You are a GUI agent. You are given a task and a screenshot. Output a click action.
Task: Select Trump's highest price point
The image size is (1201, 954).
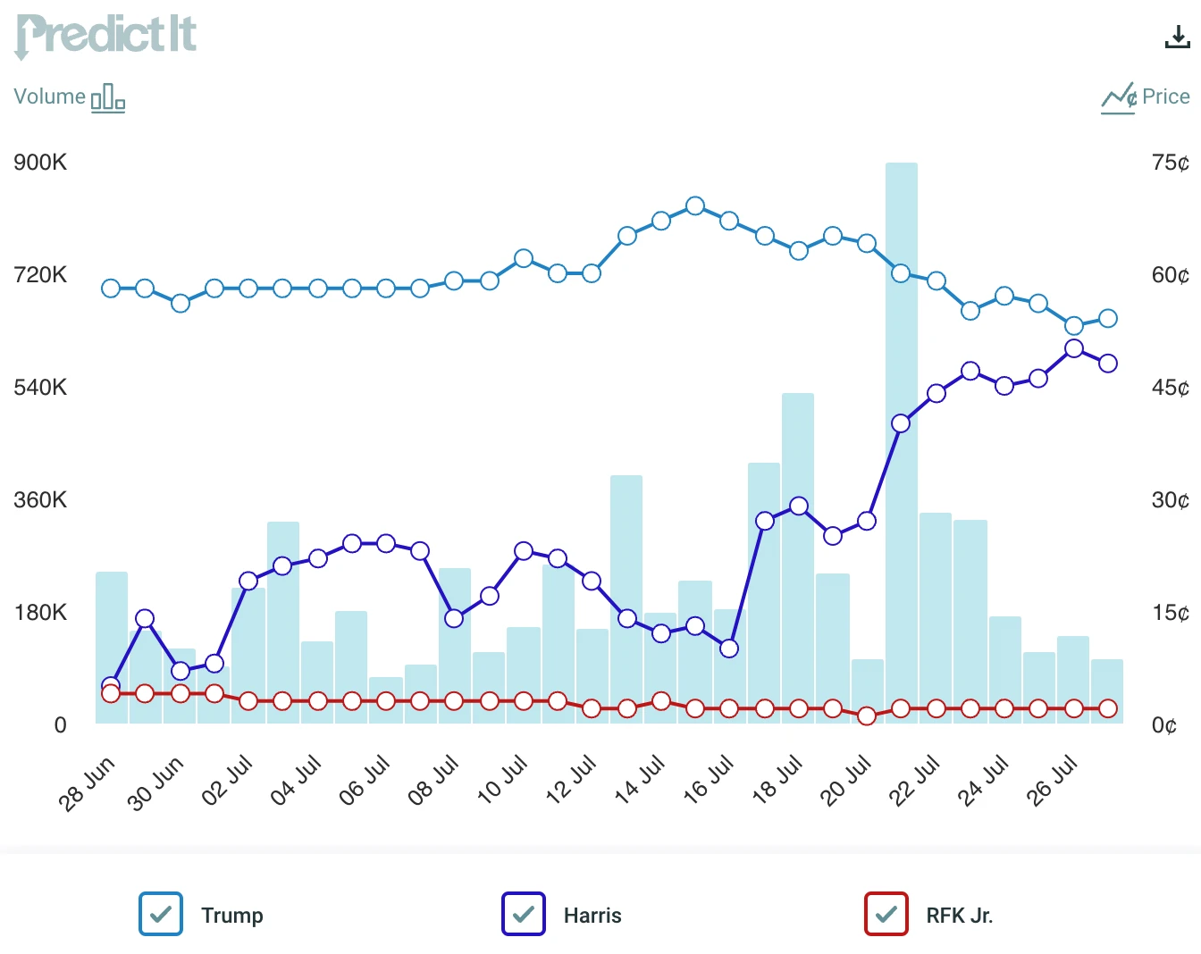(x=695, y=206)
